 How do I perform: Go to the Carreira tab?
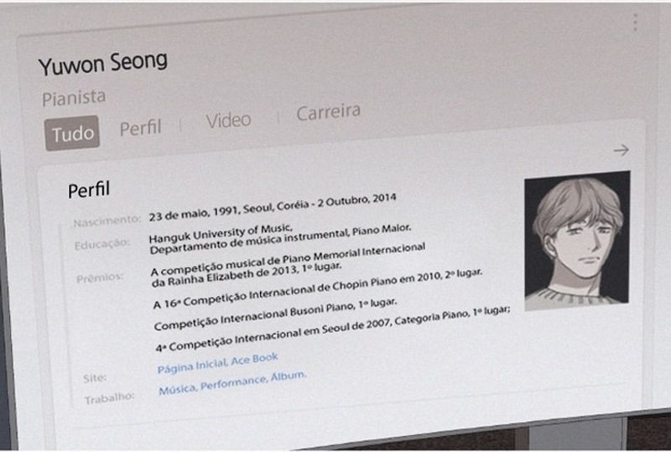pyautogui.click(x=329, y=112)
